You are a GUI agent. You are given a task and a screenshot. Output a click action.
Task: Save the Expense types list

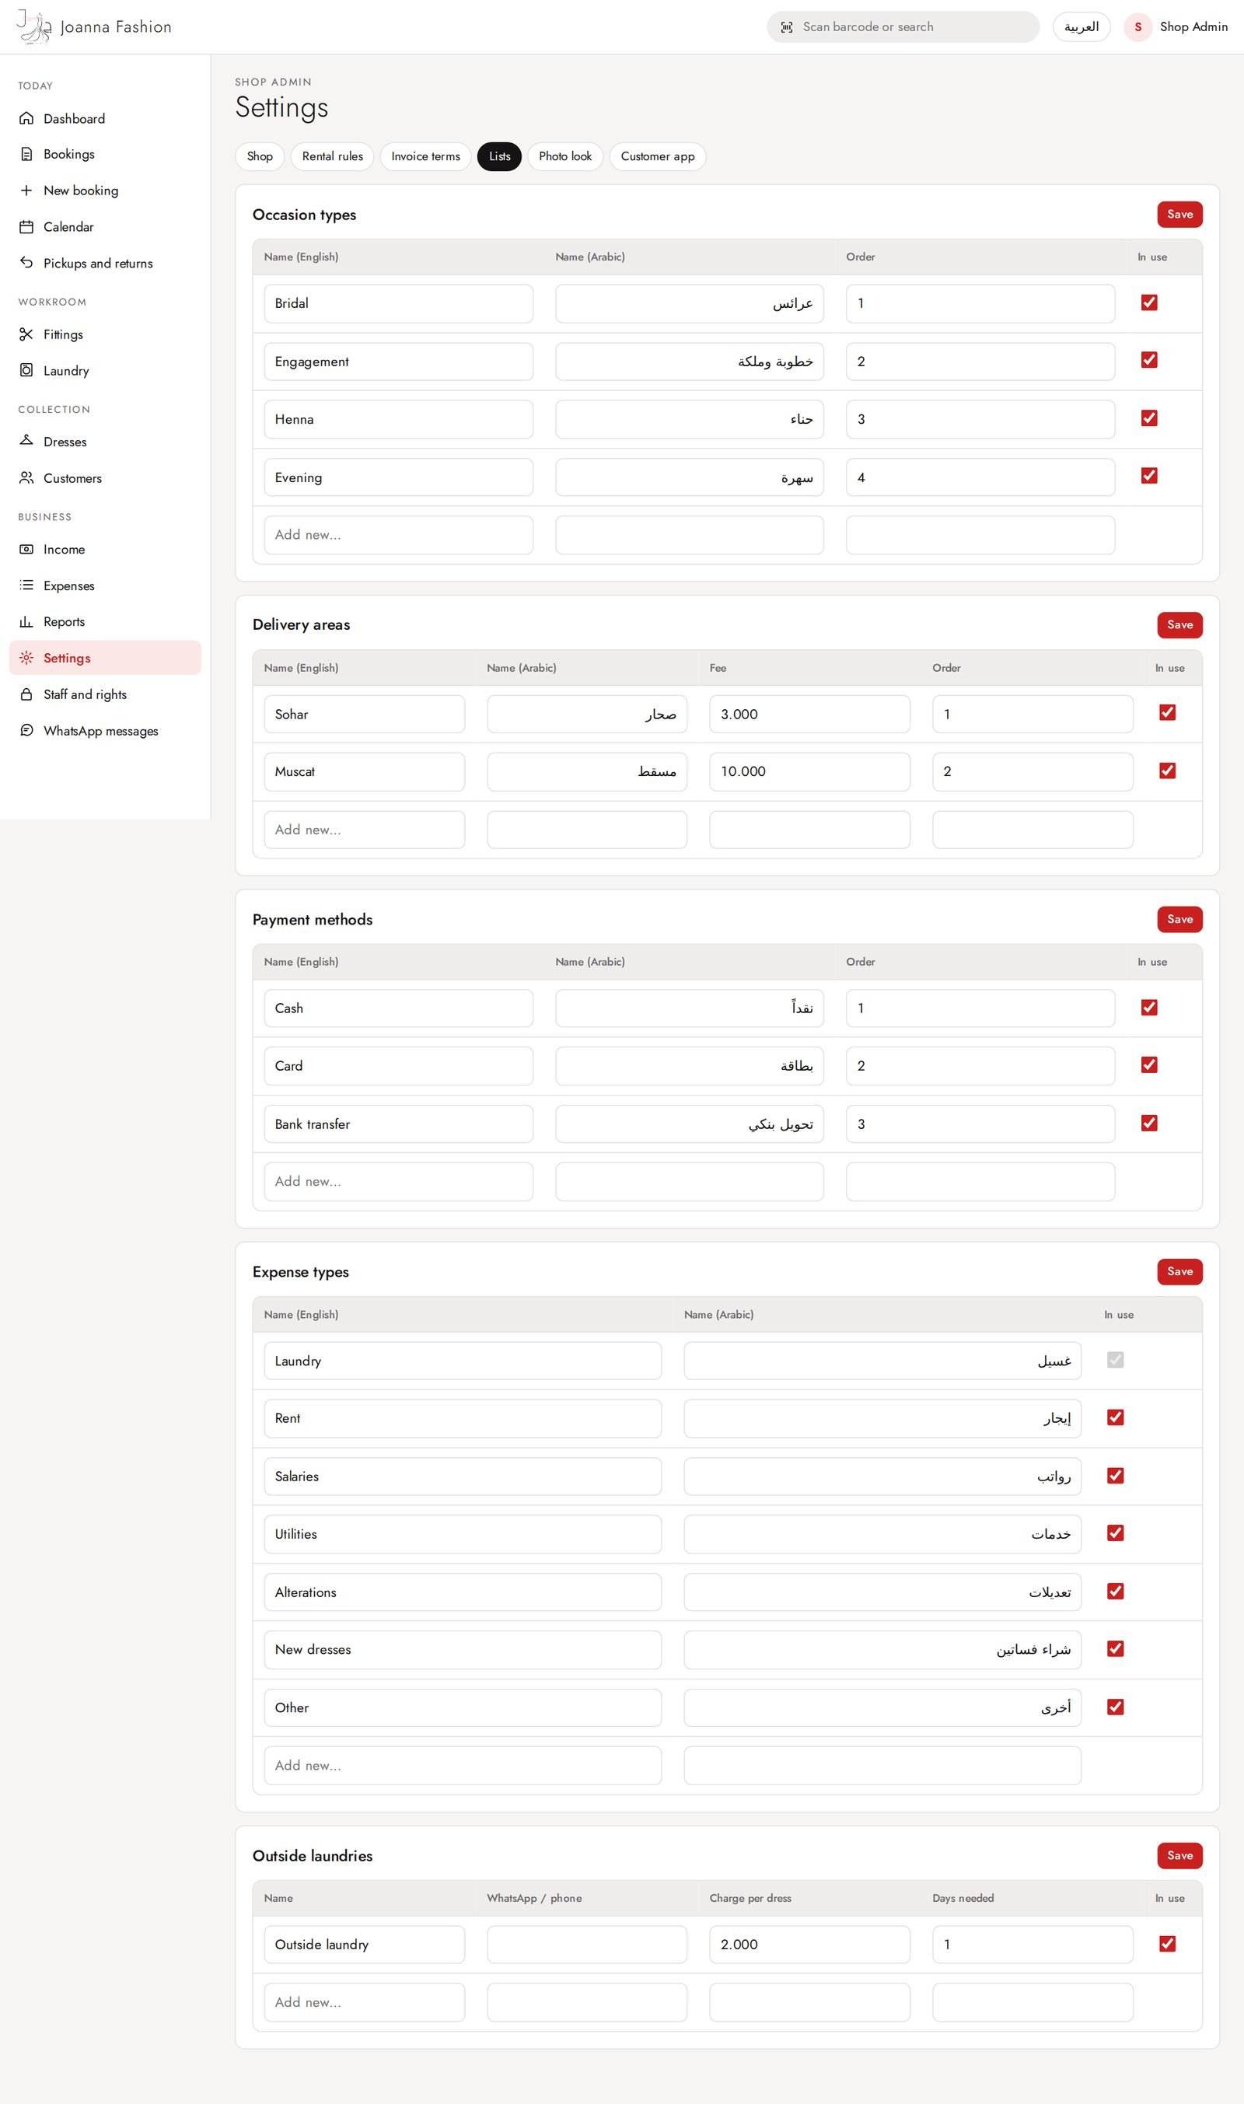pos(1179,1271)
